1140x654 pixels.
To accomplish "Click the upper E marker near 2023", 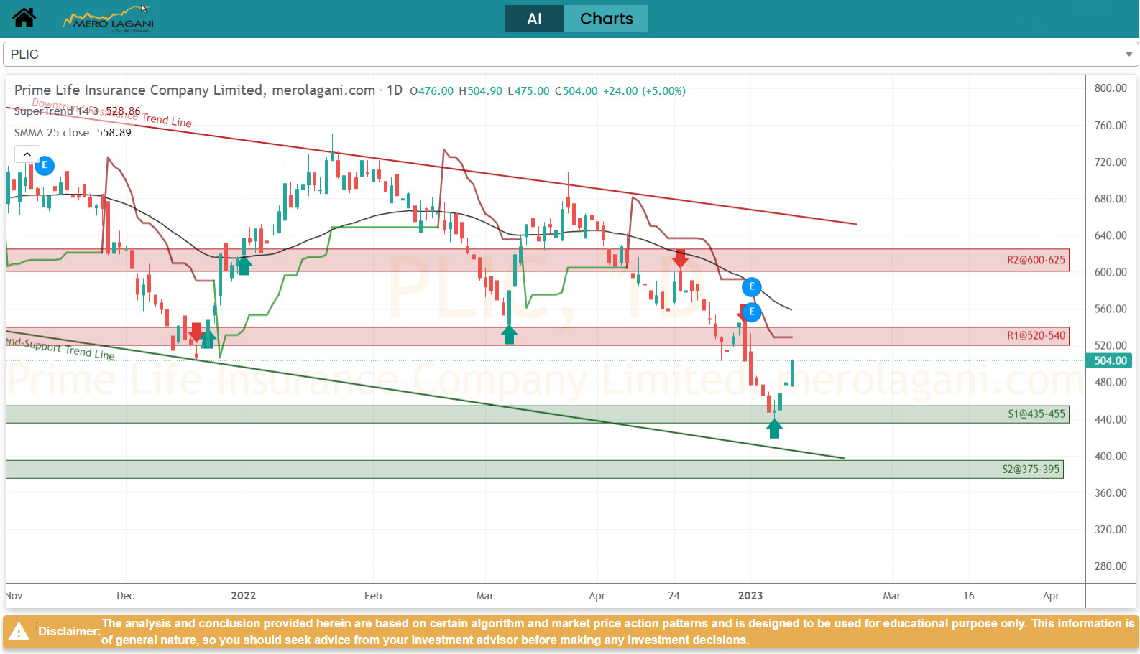I will pos(751,287).
